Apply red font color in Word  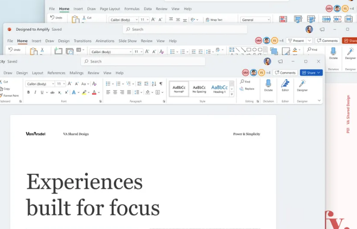tap(94, 92)
